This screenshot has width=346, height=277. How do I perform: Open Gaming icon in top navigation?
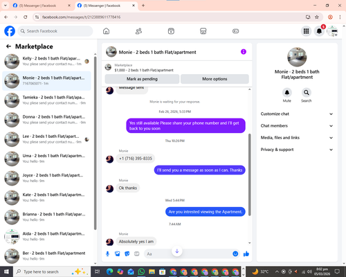[x=235, y=31]
